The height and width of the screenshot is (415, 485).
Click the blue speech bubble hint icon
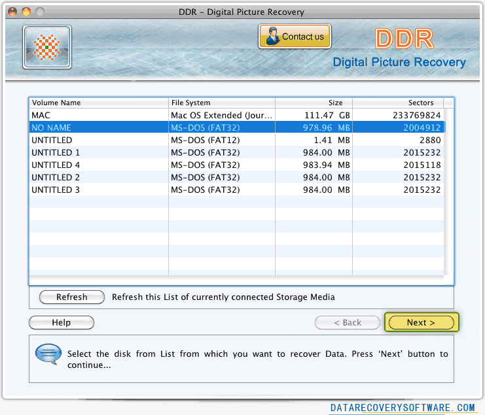click(48, 354)
